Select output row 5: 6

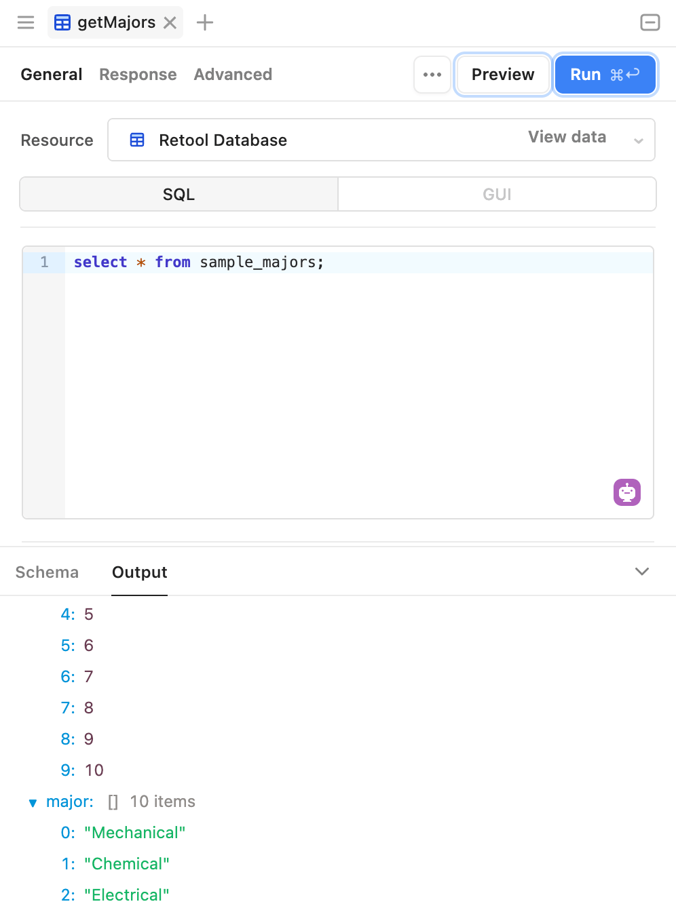[x=77, y=646]
